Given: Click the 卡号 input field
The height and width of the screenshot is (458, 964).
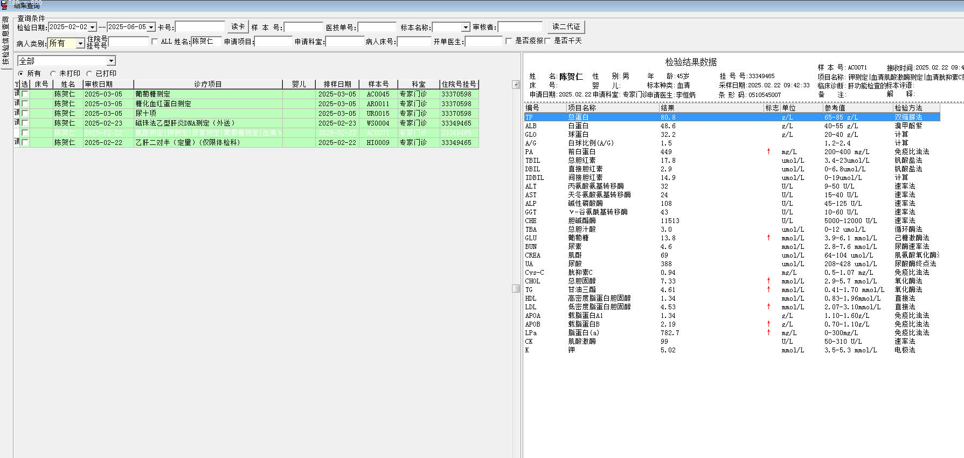Looking at the screenshot, I should click(200, 27).
